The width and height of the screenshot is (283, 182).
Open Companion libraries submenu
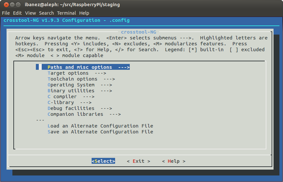point(84,114)
